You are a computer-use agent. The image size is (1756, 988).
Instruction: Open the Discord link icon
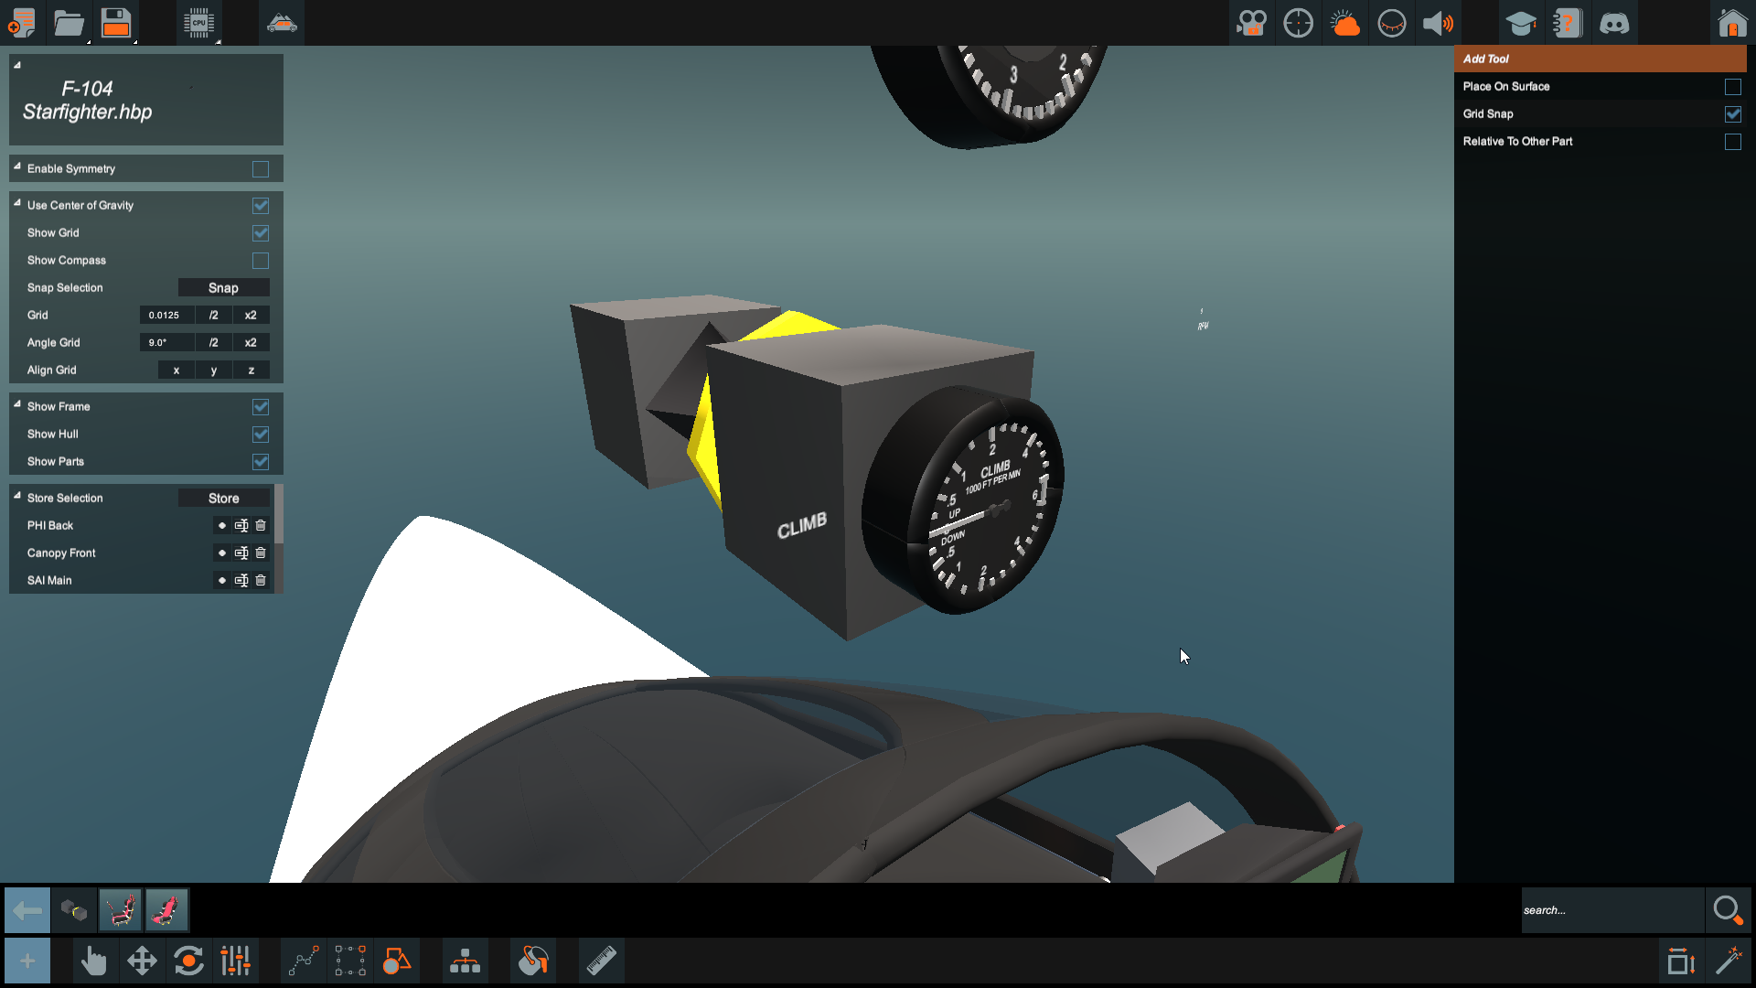pos(1614,23)
